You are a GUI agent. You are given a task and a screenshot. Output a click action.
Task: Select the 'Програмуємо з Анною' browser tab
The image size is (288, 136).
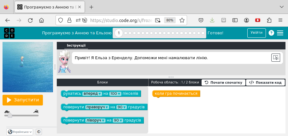[x=50, y=7]
